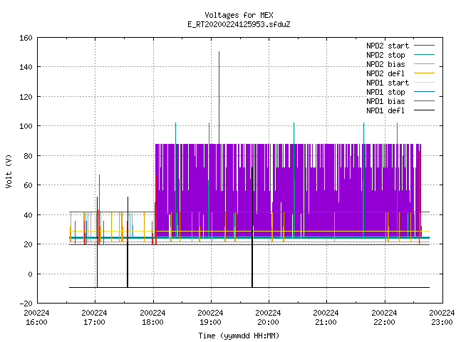This screenshot has width=456, height=342.
Task: Click the blue NPD1 stop legend line
Action: click(x=424, y=92)
